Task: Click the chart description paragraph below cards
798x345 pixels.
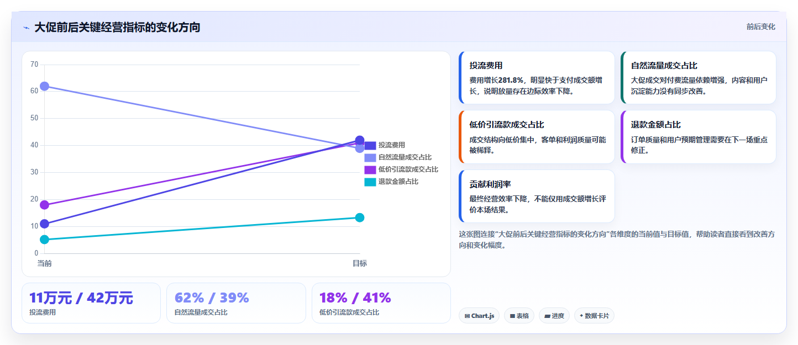Action: tap(617, 240)
